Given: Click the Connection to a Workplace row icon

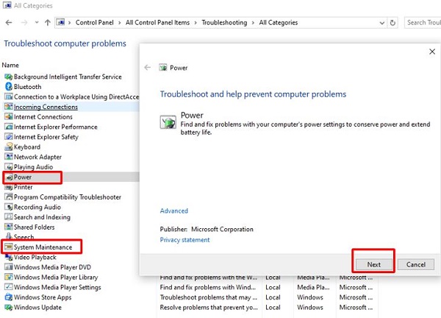Looking at the screenshot, I should tap(9, 97).
